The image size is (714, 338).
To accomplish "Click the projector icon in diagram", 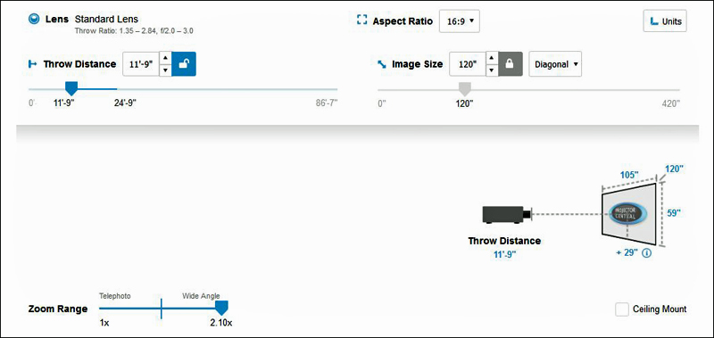I will [x=507, y=214].
